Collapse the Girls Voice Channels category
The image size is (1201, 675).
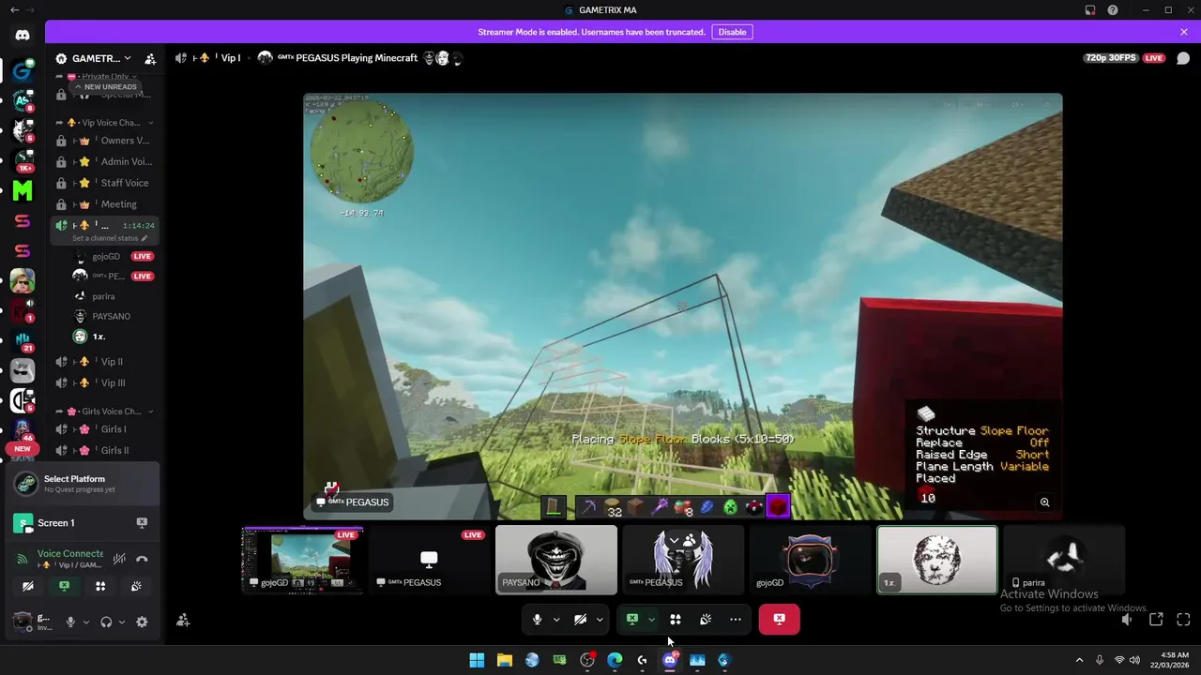click(x=103, y=412)
